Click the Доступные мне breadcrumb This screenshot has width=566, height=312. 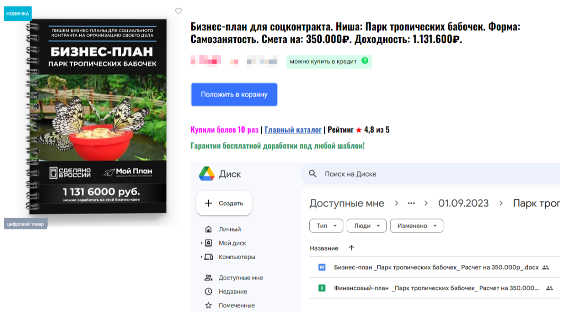tap(347, 204)
